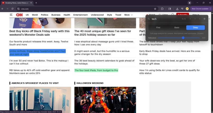Open the four best iPads article
Image resolution: width=213 pixels, height=113 pixels.
point(96,70)
